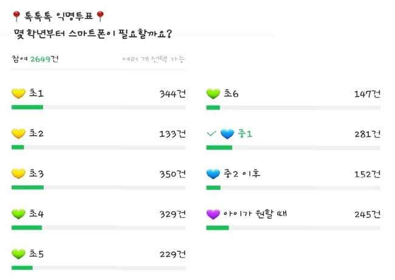Click the green heart next to 초4

[18, 214]
